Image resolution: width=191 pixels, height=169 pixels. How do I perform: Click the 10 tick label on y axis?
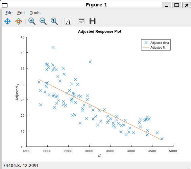tap(23, 147)
